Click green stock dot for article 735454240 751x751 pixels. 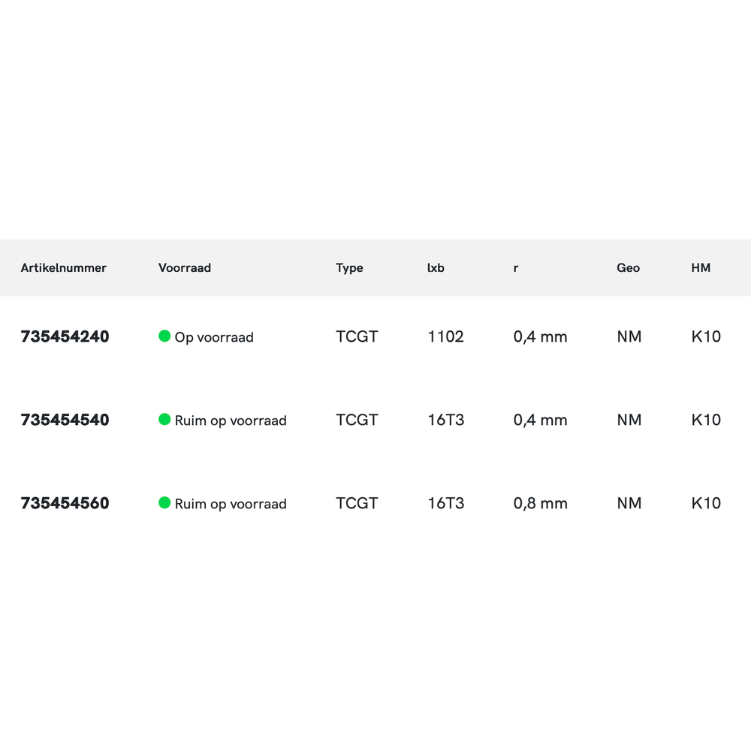pyautogui.click(x=164, y=336)
